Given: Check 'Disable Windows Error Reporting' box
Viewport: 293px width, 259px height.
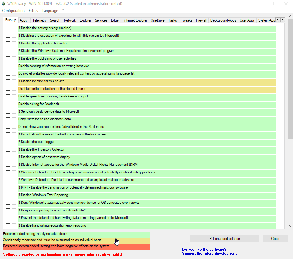Looking at the screenshot, I should tap(8, 195).
